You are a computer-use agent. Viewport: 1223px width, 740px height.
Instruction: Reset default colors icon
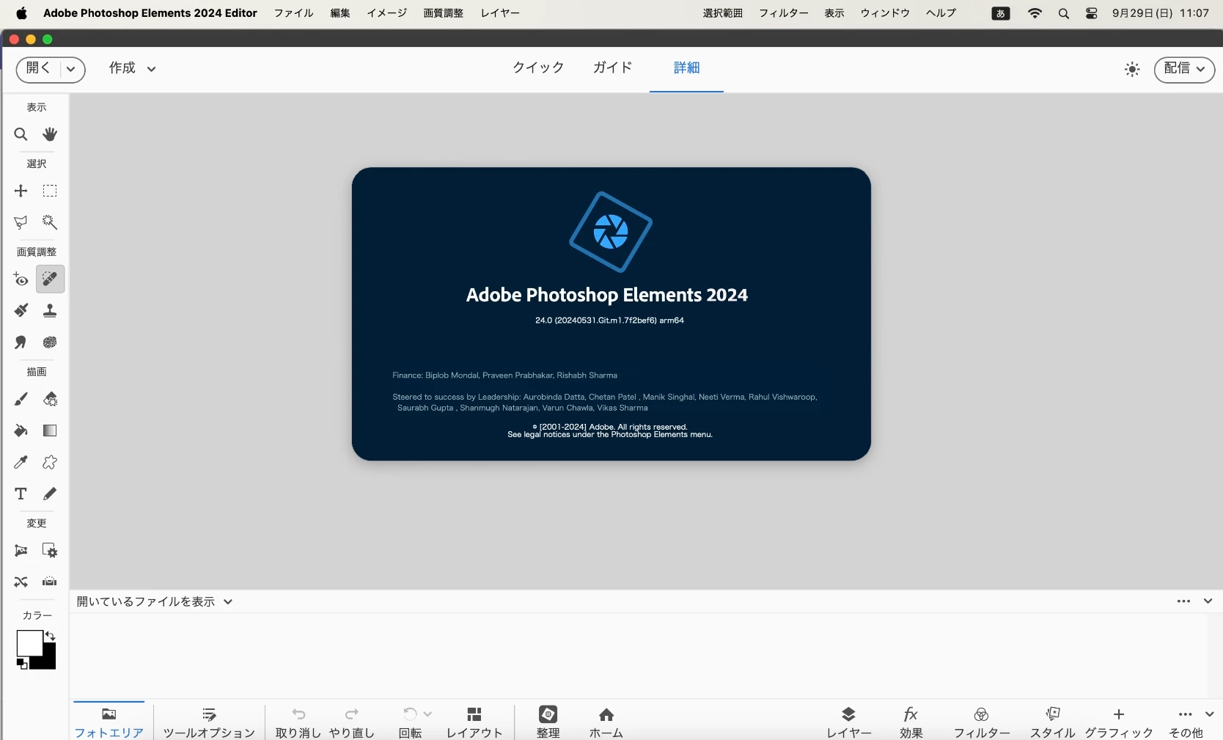(22, 664)
